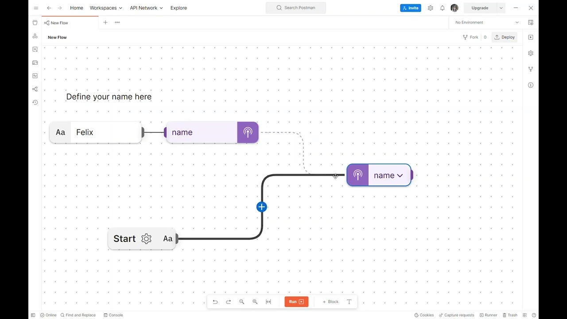The width and height of the screenshot is (567, 319).
Task: Click the Invite button
Action: 411,8
